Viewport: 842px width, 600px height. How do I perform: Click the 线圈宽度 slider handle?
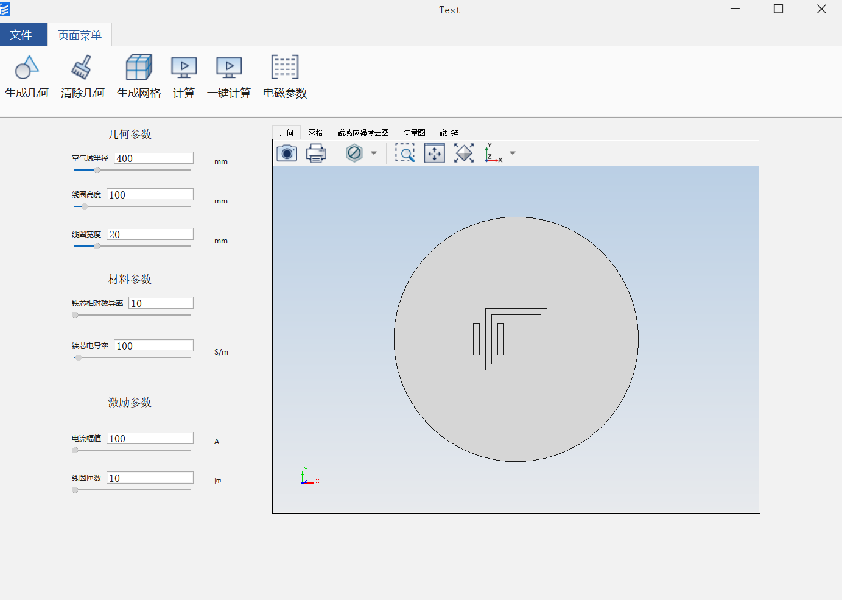[97, 246]
